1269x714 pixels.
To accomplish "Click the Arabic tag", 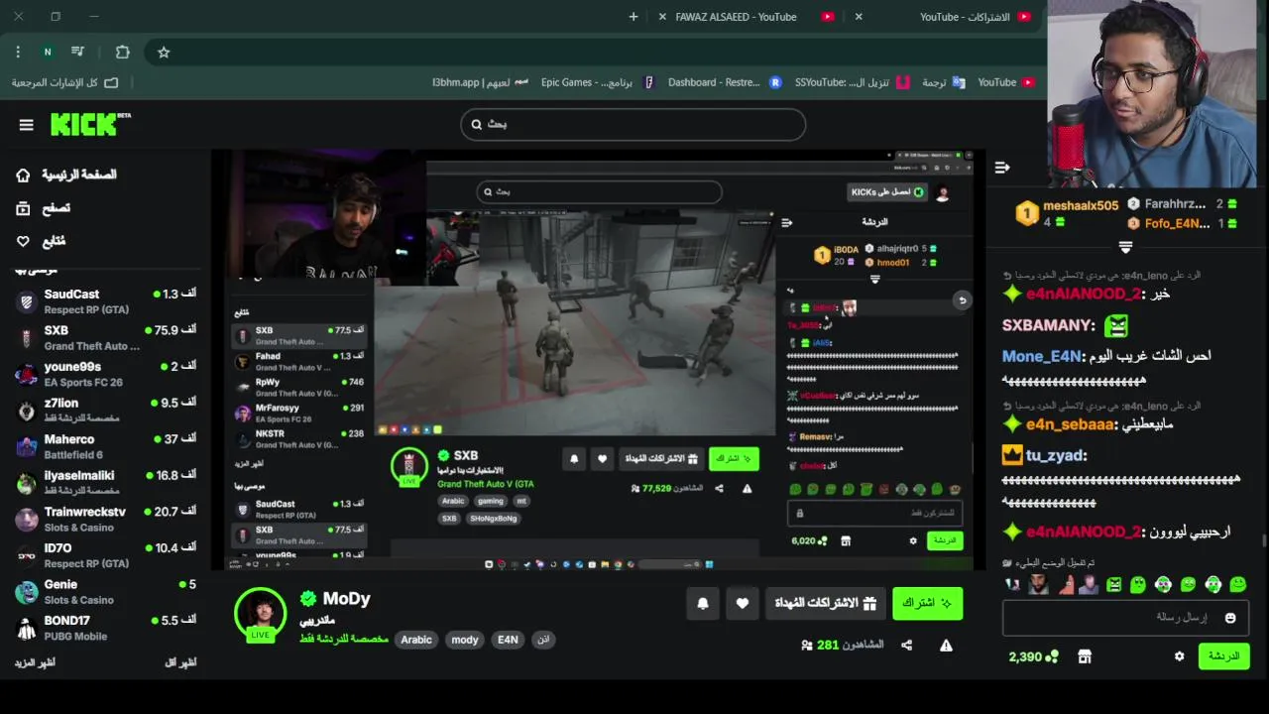I will [416, 640].
